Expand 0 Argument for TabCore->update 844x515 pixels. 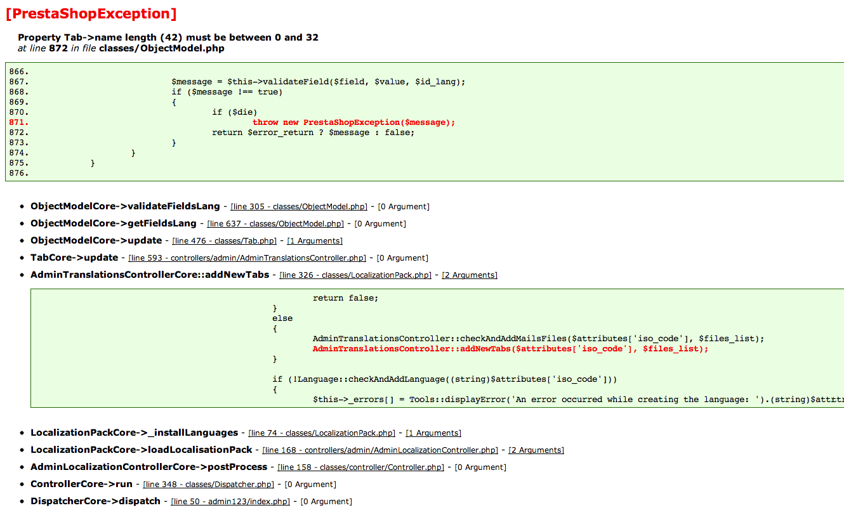tap(402, 258)
